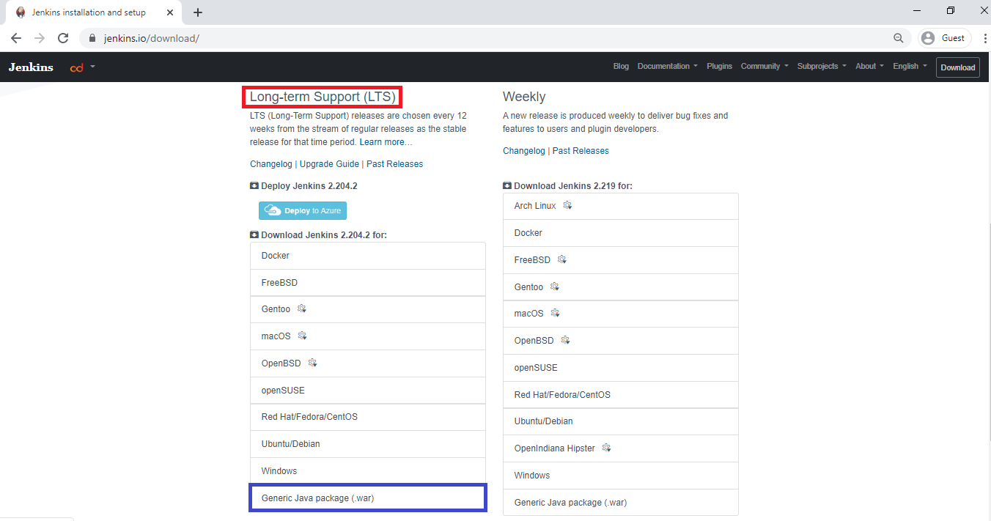This screenshot has width=991, height=521.
Task: Click the Deploy to Azure button
Action: click(303, 210)
